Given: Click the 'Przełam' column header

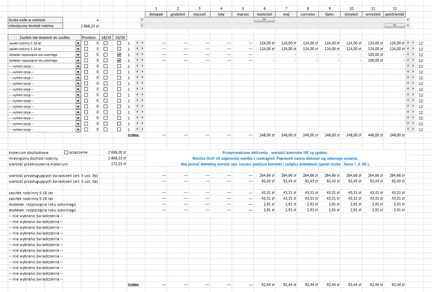Looking at the screenshot, I should pyautogui.click(x=90, y=37).
